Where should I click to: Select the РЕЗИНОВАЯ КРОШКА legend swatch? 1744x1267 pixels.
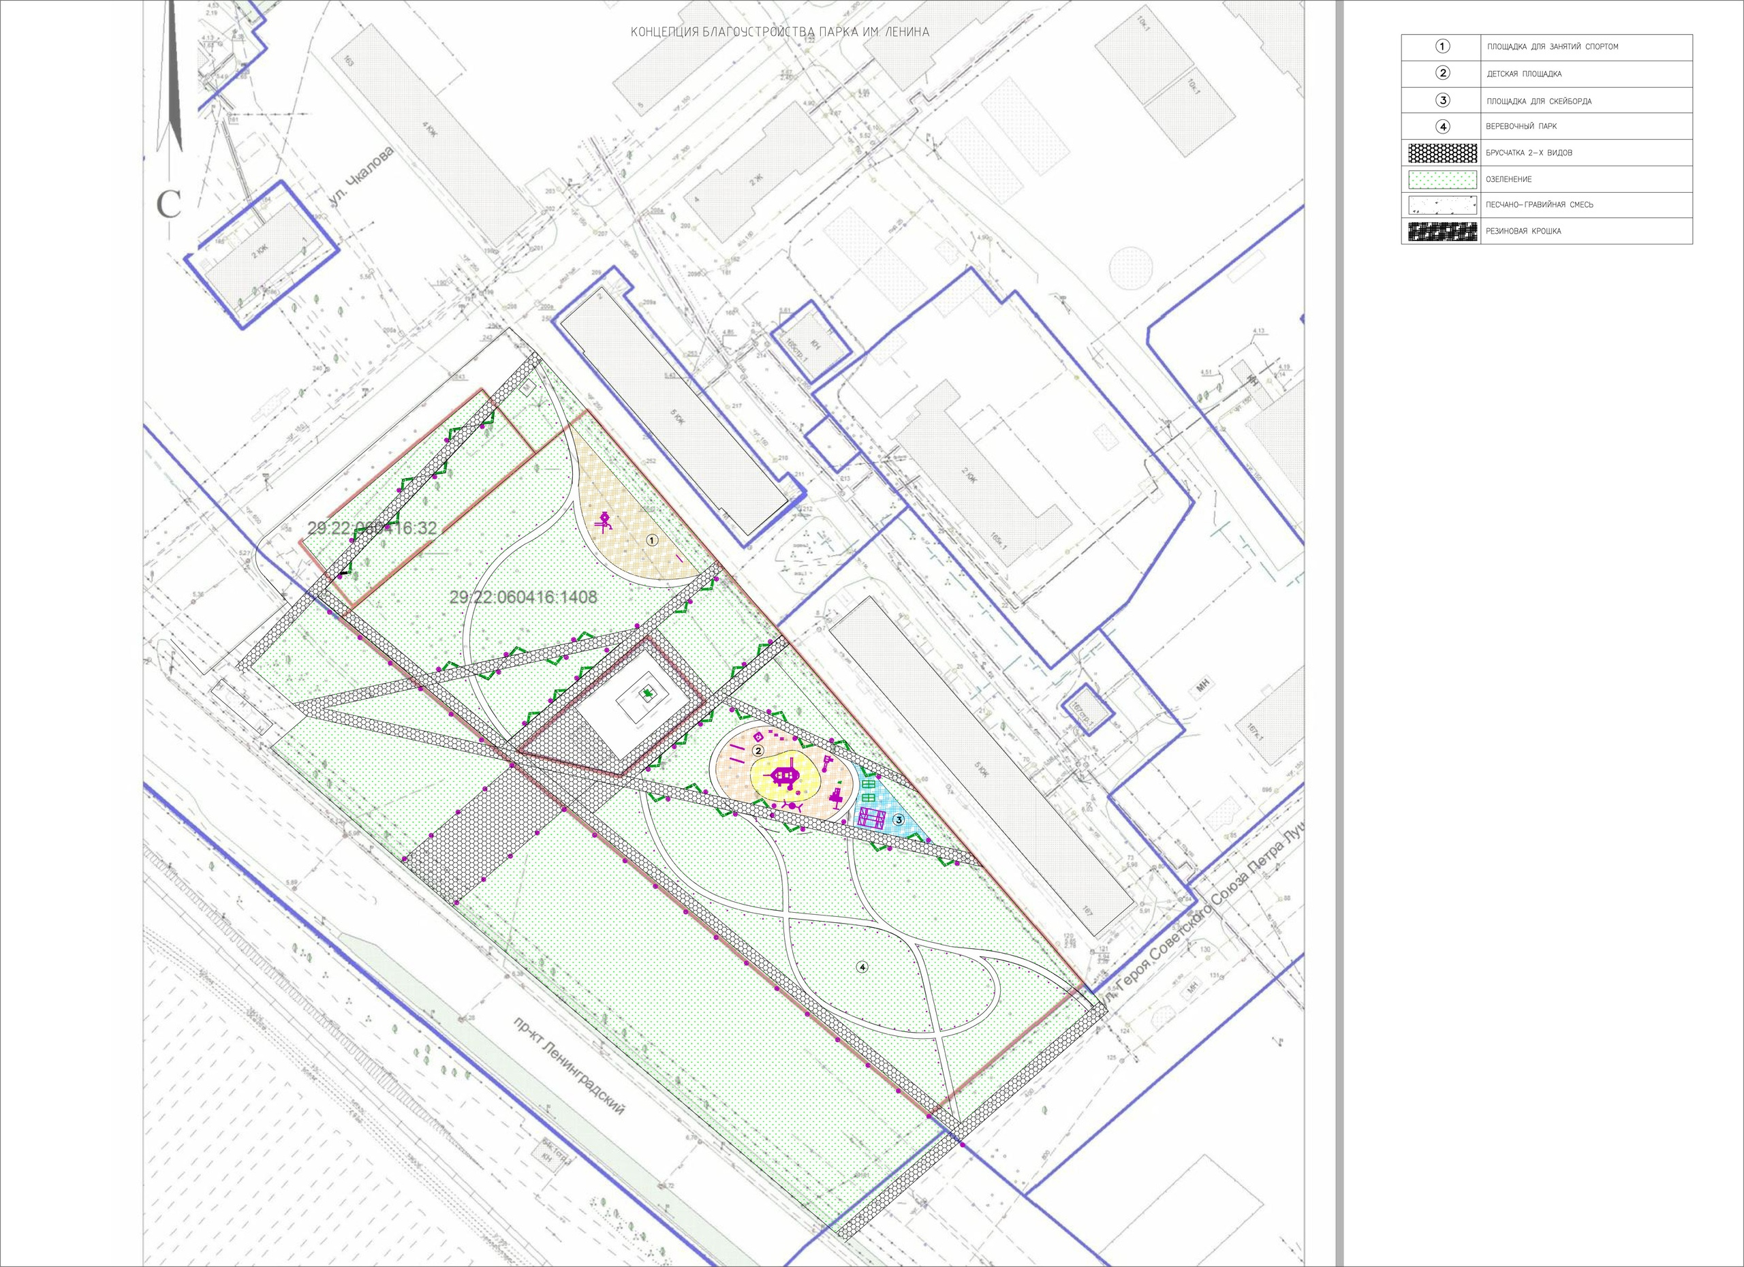[x=1443, y=231]
